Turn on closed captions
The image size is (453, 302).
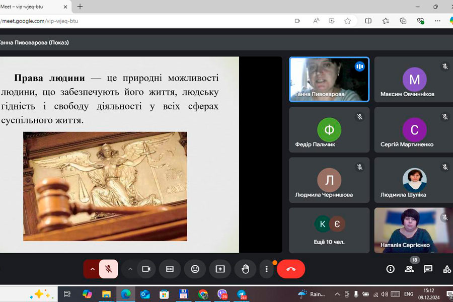170,269
